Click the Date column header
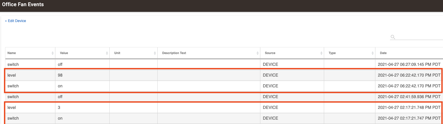 pos(383,53)
